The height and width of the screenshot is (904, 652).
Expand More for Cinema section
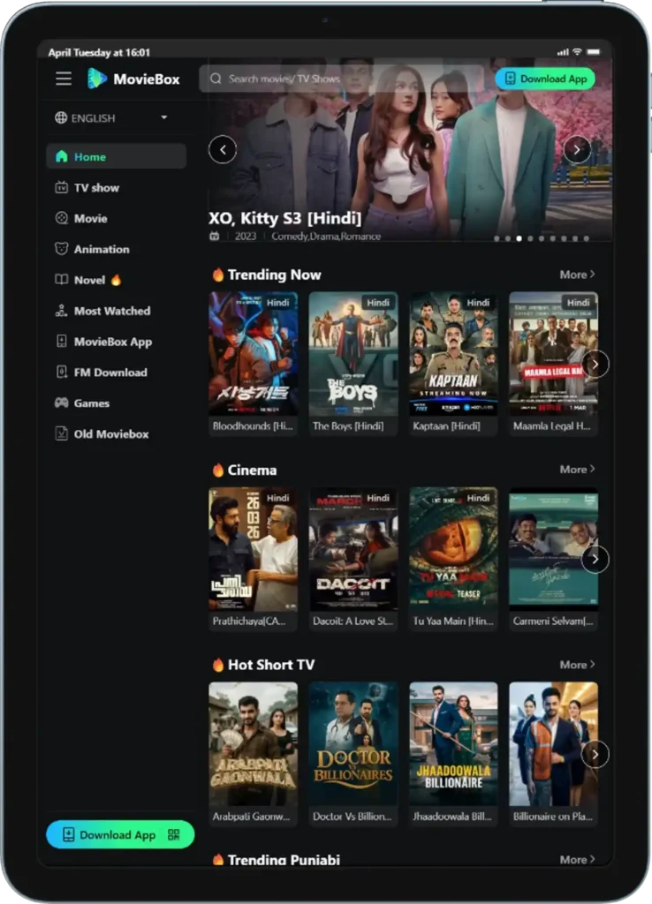click(577, 470)
